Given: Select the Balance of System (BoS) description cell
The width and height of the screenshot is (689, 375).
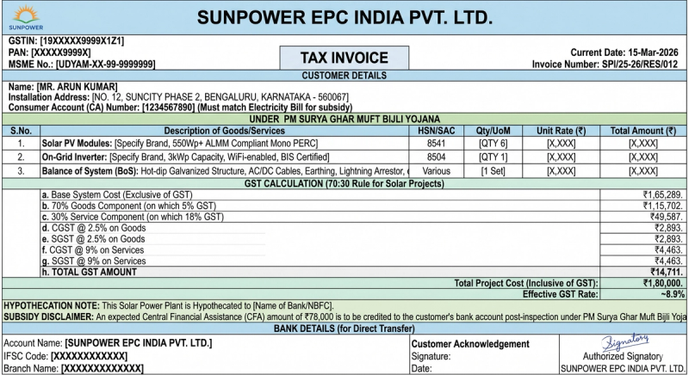Looking at the screenshot, I should click(224, 171).
